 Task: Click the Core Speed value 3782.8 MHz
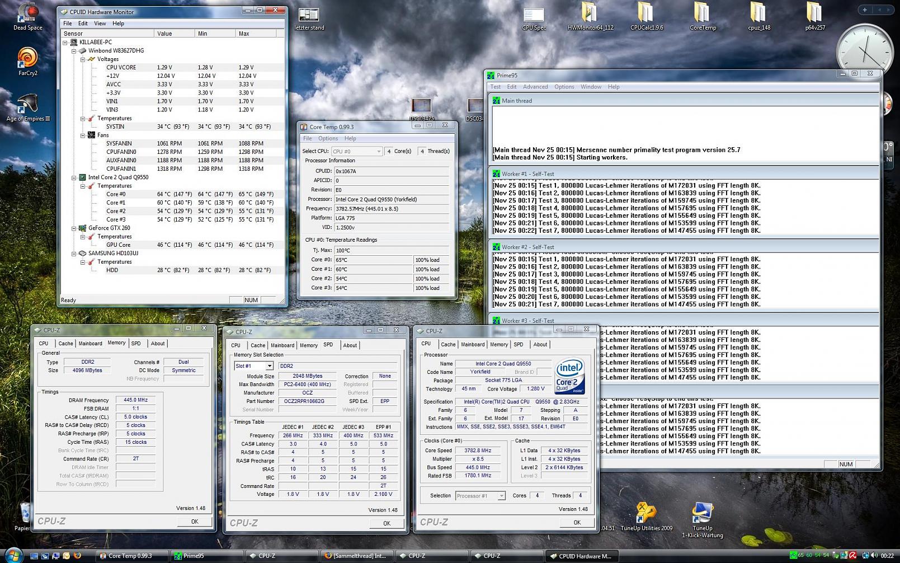[x=478, y=451]
